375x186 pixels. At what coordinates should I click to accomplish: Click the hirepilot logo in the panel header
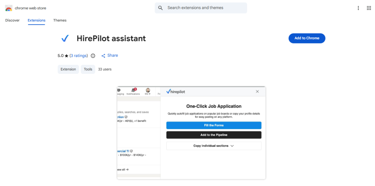click(175, 91)
